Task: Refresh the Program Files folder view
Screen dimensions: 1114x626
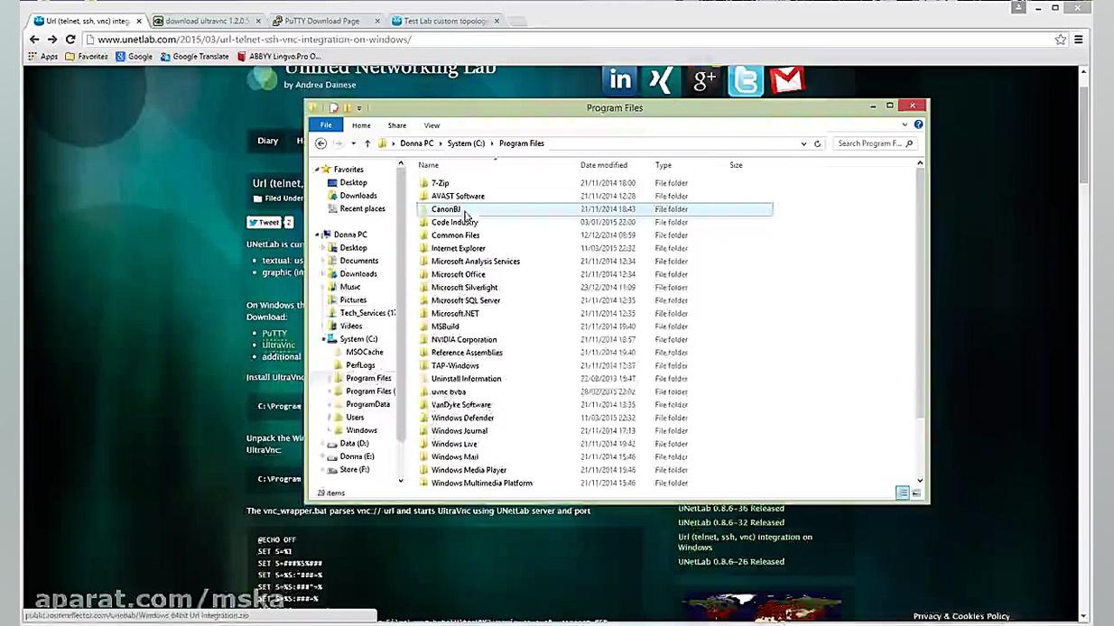Action: 817,143
